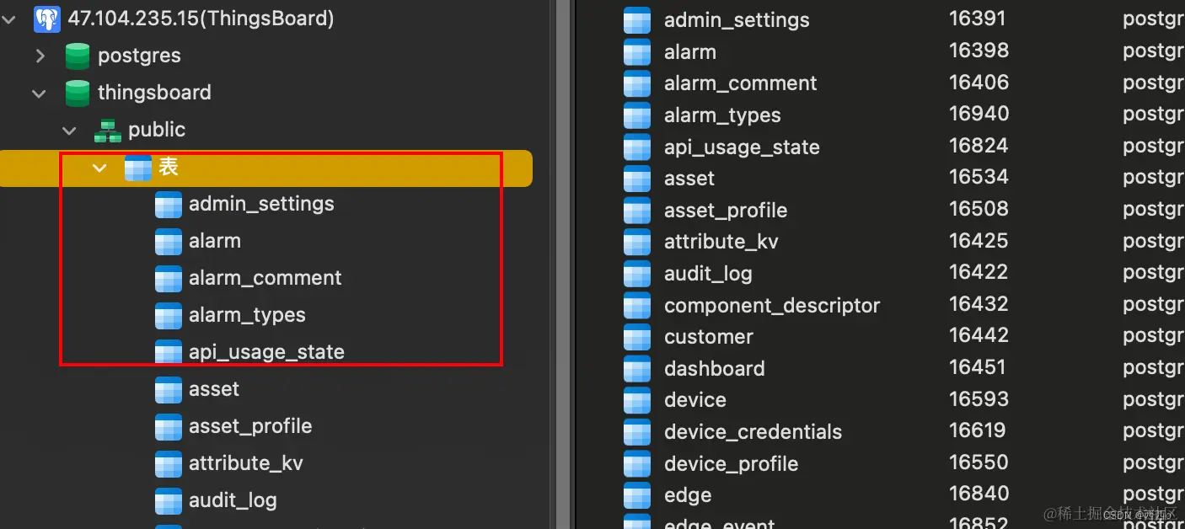1185x529 pixels.
Task: Collapse the public schema node
Action: (x=69, y=130)
